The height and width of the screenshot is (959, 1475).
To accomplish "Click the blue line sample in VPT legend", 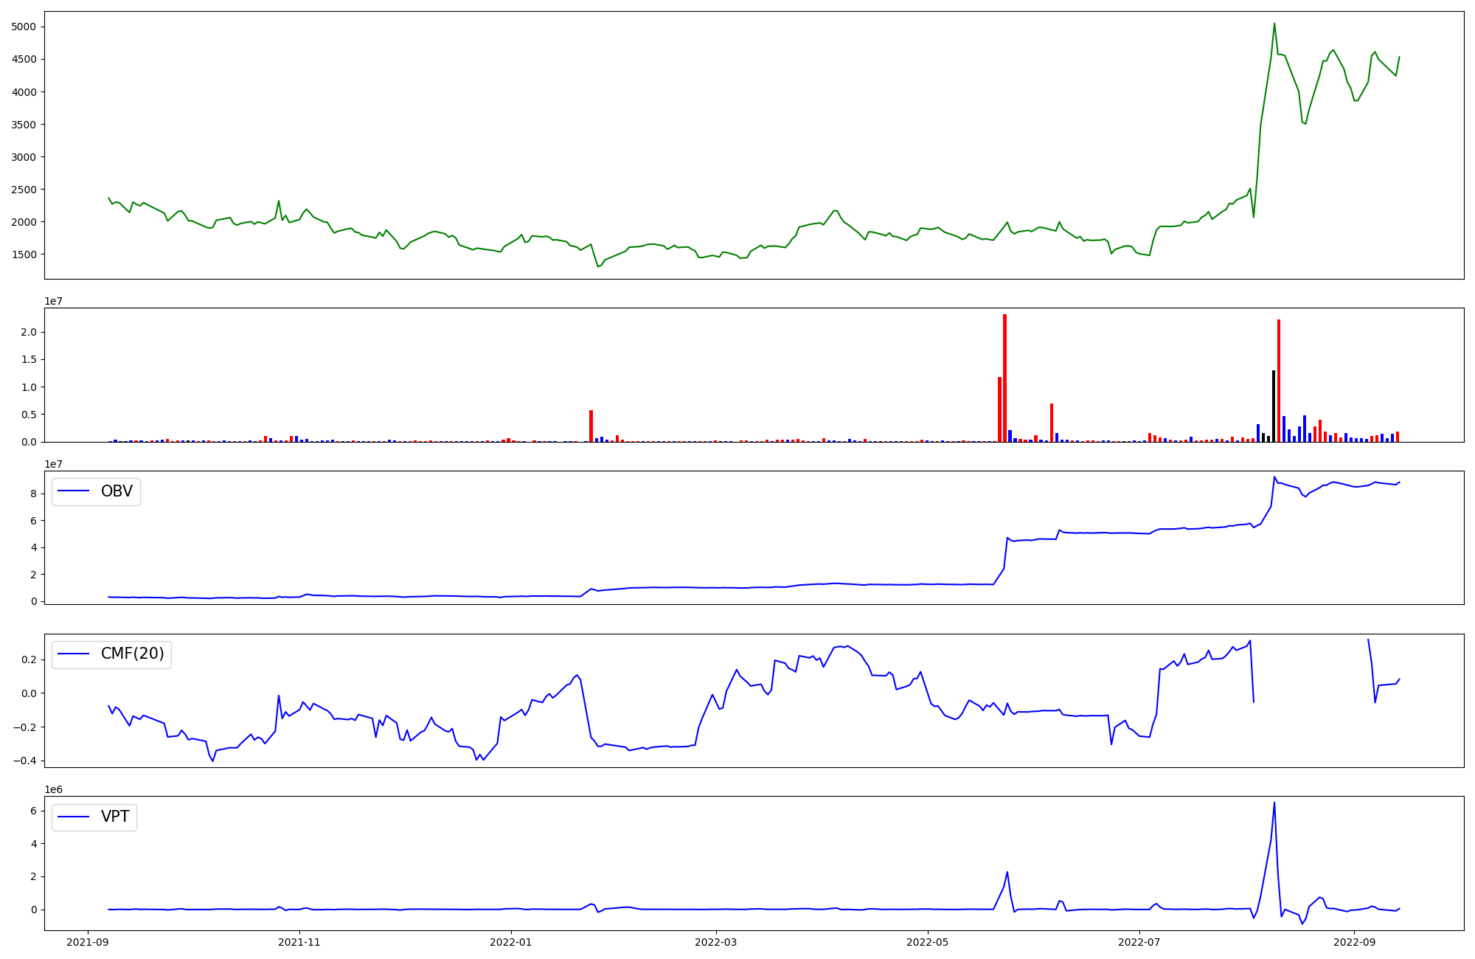I will tap(74, 817).
